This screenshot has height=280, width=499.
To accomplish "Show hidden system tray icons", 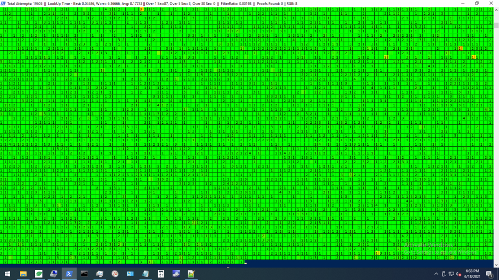I will point(436,274).
